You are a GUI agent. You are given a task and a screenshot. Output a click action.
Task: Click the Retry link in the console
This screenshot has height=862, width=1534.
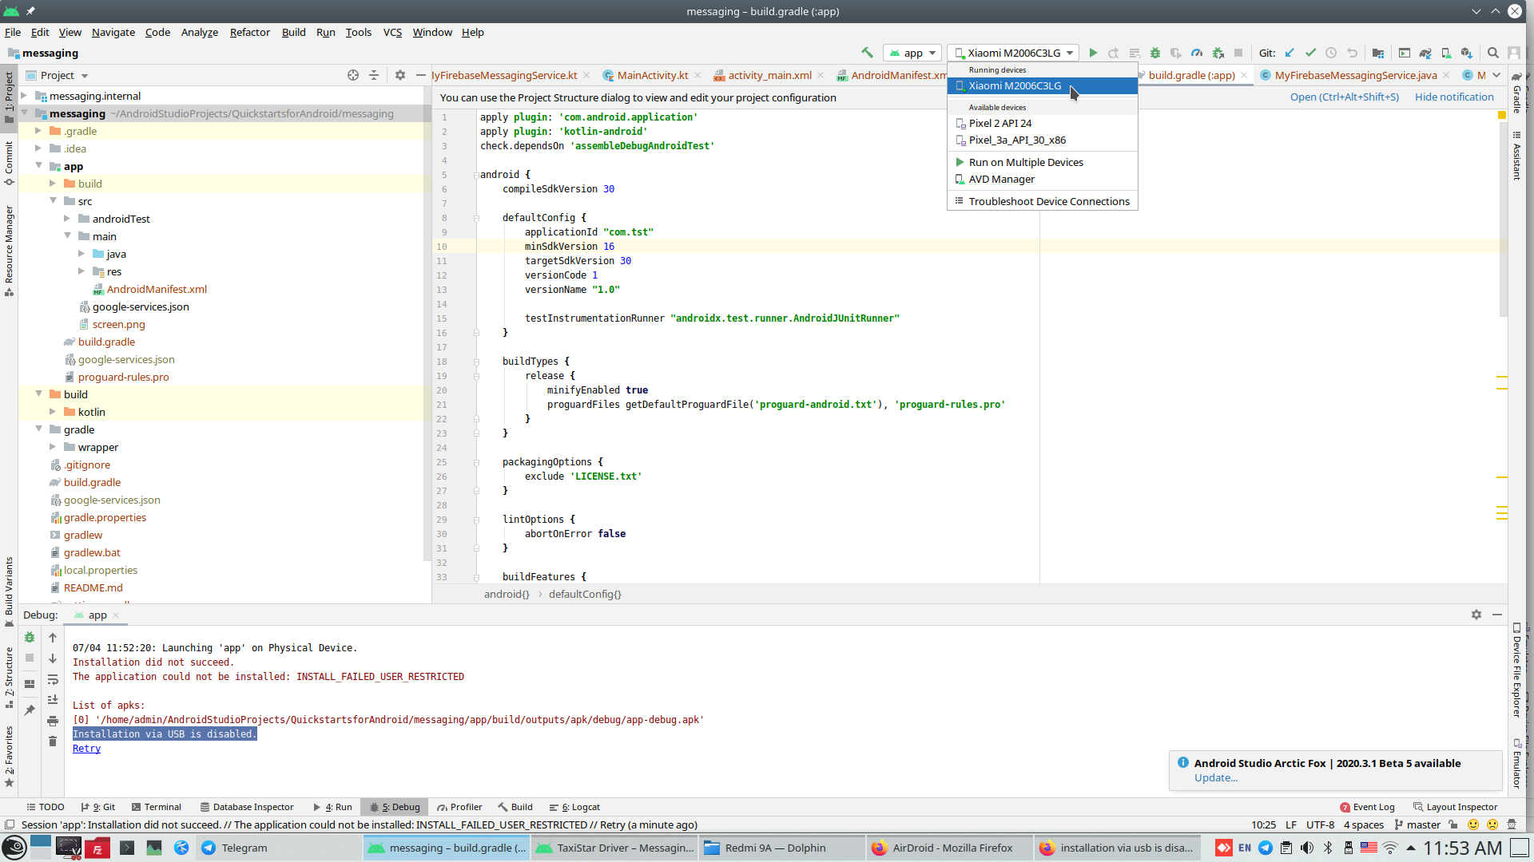pos(86,749)
